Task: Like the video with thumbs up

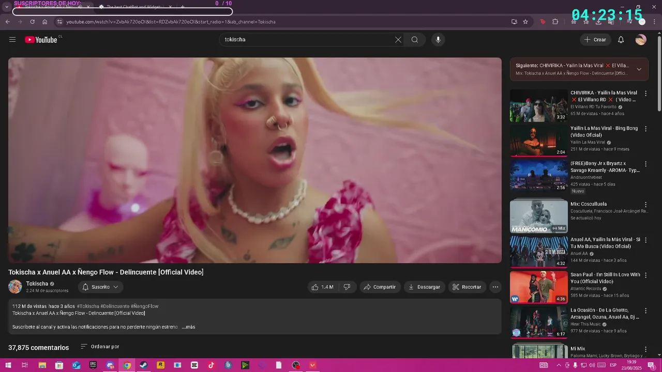Action: click(x=322, y=287)
